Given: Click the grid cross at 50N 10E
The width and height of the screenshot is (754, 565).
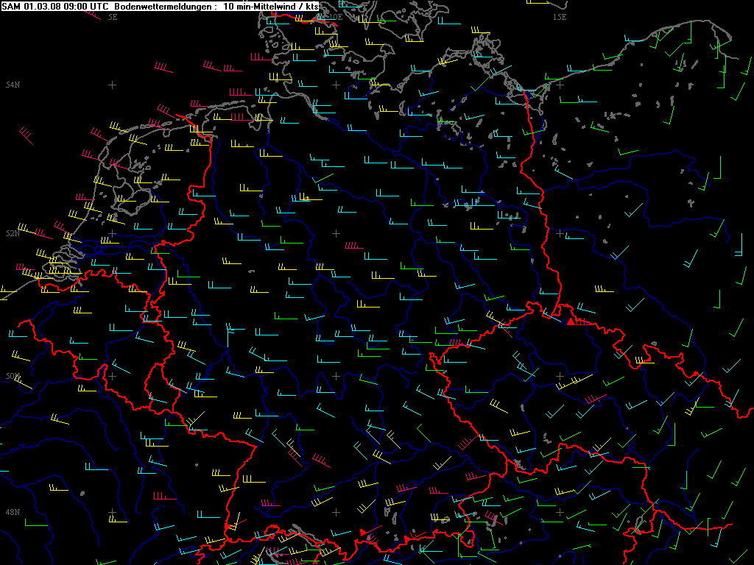Looking at the screenshot, I should (x=336, y=376).
